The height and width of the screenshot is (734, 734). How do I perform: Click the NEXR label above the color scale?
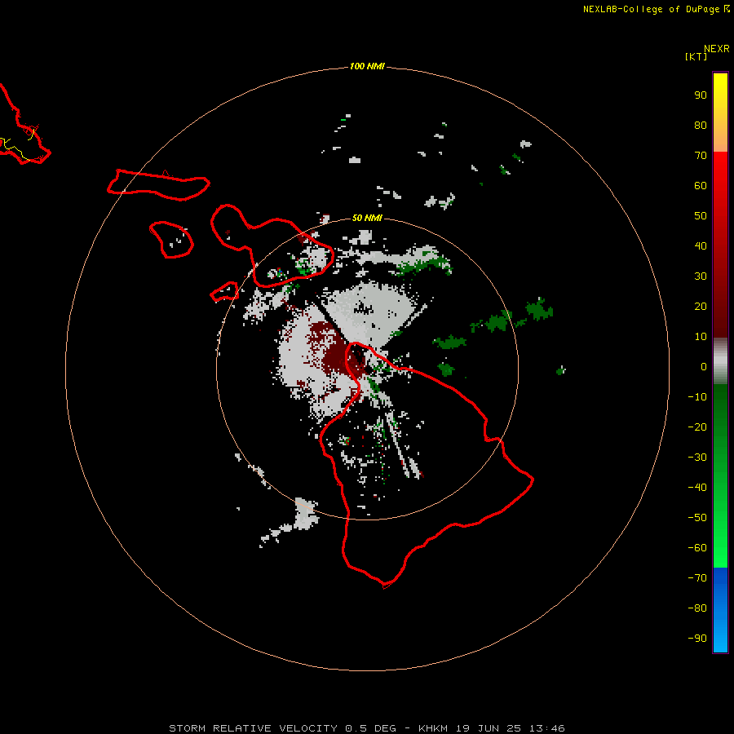[x=717, y=49]
